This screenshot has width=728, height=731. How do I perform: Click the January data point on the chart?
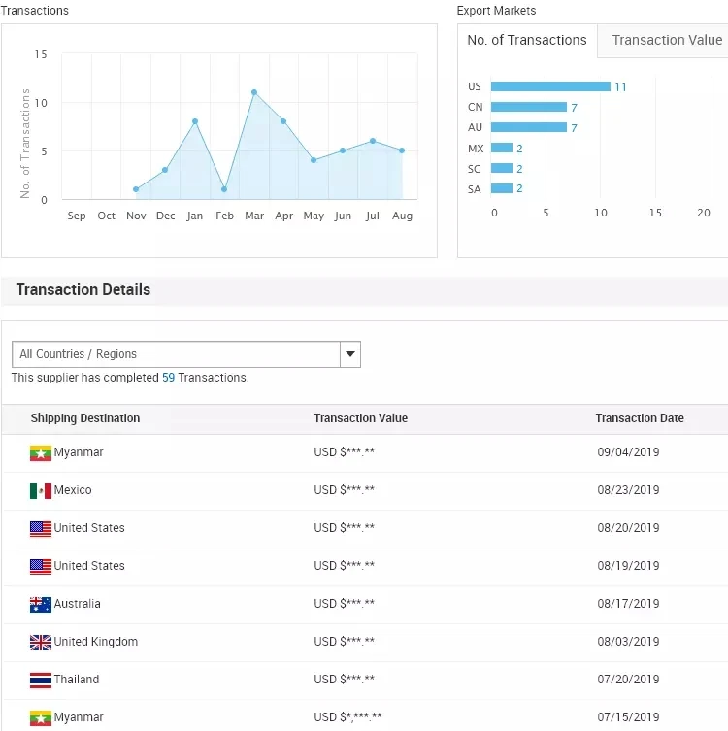[x=195, y=121]
